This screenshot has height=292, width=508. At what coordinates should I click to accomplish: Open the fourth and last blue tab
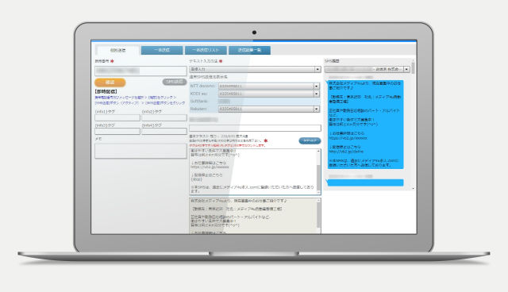(249, 50)
